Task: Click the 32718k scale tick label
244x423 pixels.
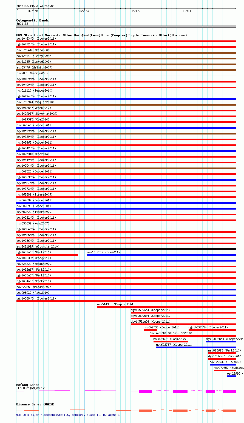Action: pyautogui.click(x=187, y=11)
